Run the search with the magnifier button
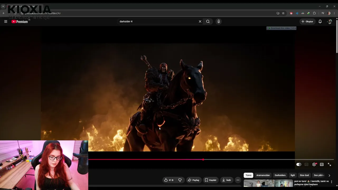 [x=208, y=21]
